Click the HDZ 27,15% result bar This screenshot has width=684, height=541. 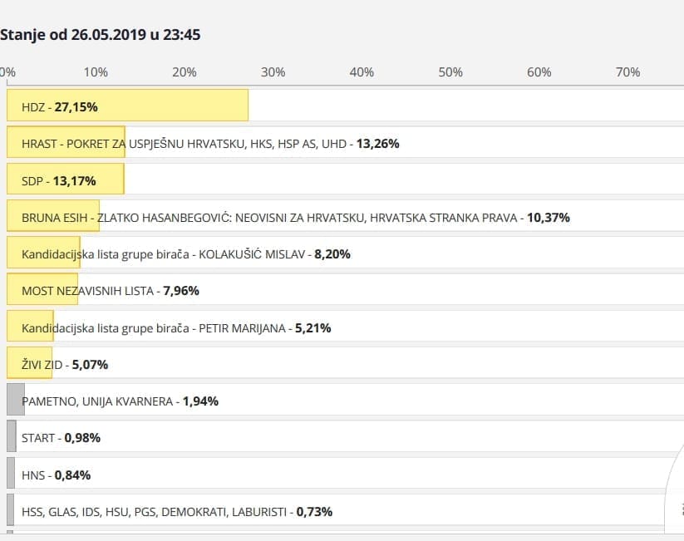127,106
